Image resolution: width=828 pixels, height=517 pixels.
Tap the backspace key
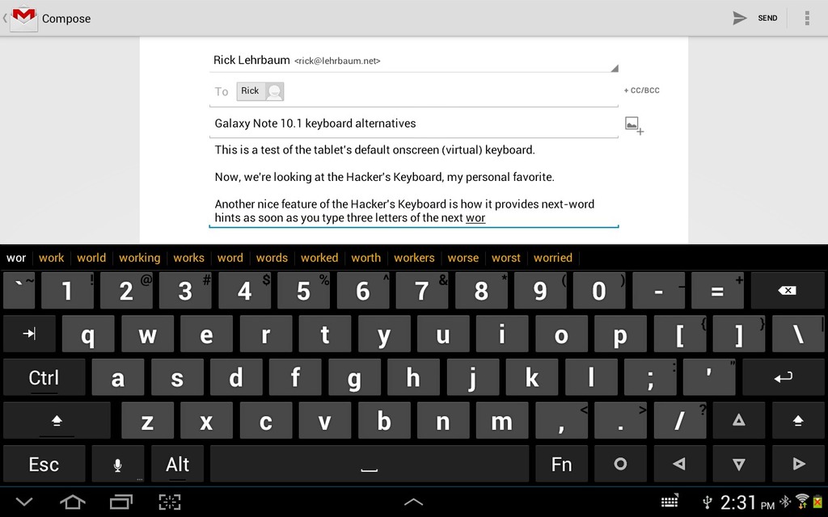[786, 291]
